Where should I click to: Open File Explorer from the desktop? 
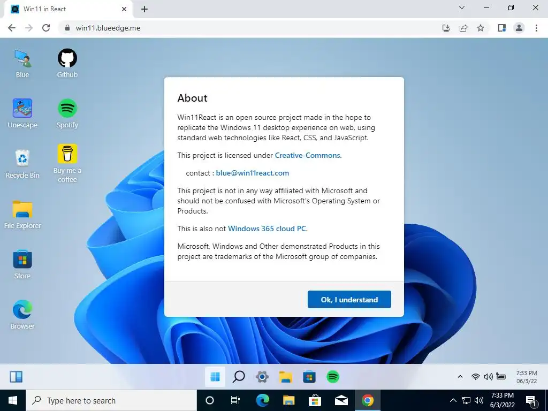tap(22, 214)
